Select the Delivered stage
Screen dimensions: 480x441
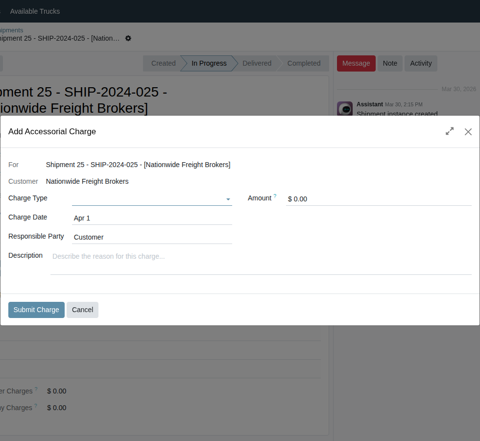click(257, 63)
